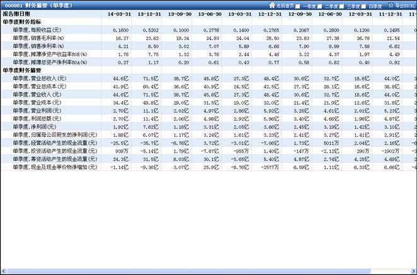
Task: Select the 14-03-31 column header
Action: (119, 13)
